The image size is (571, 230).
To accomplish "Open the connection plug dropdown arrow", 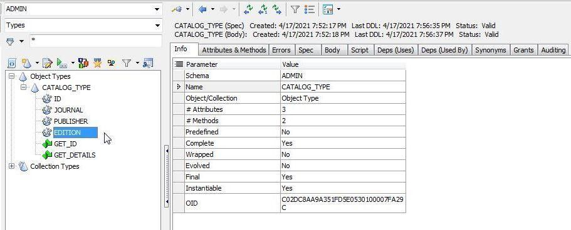I will click(x=188, y=9).
